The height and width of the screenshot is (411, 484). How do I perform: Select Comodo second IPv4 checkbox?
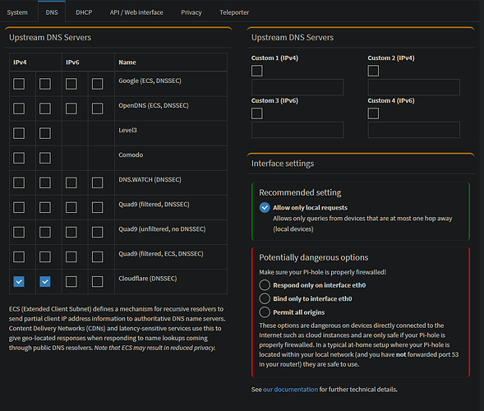(x=45, y=158)
